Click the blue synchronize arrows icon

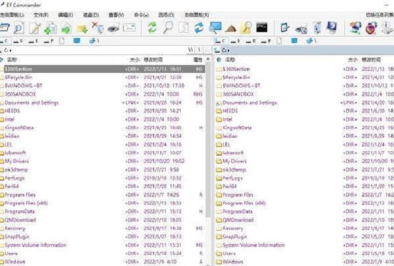[x=199, y=28]
